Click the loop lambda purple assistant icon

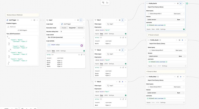82,46
